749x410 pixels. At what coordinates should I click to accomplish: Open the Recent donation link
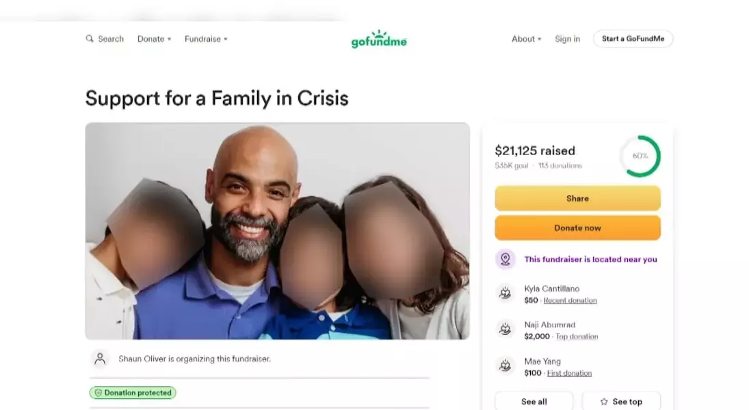point(570,300)
